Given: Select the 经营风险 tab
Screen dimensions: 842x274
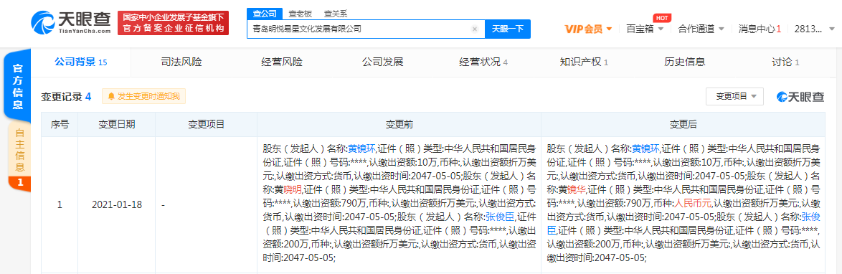Looking at the screenshot, I should click(x=282, y=62).
